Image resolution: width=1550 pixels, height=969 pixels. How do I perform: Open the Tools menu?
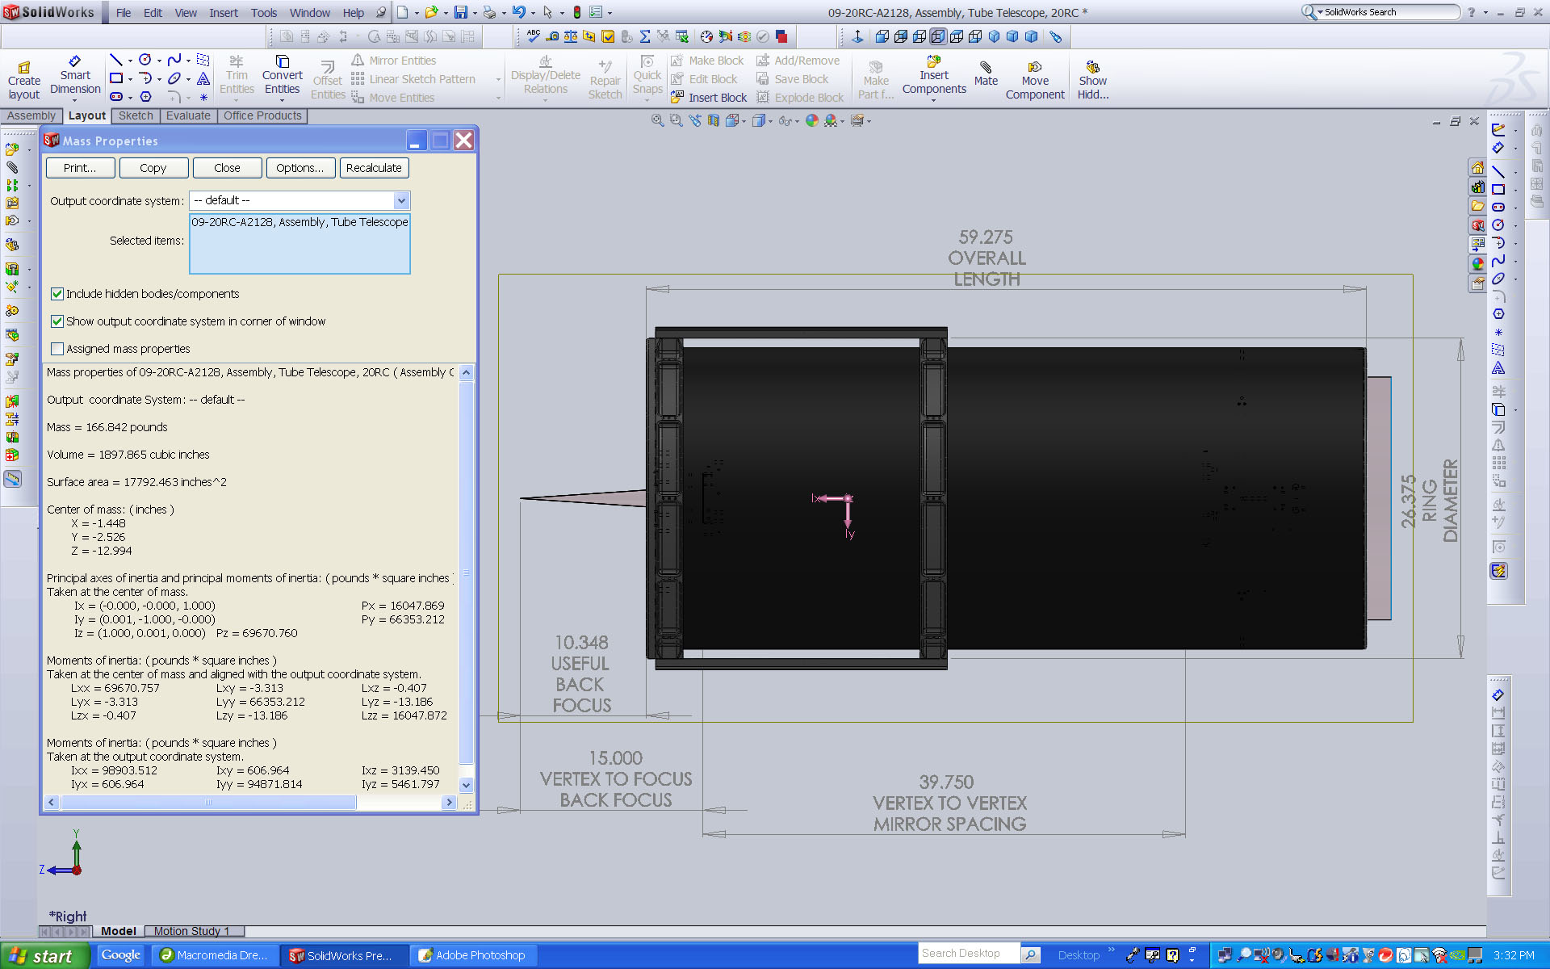point(264,13)
